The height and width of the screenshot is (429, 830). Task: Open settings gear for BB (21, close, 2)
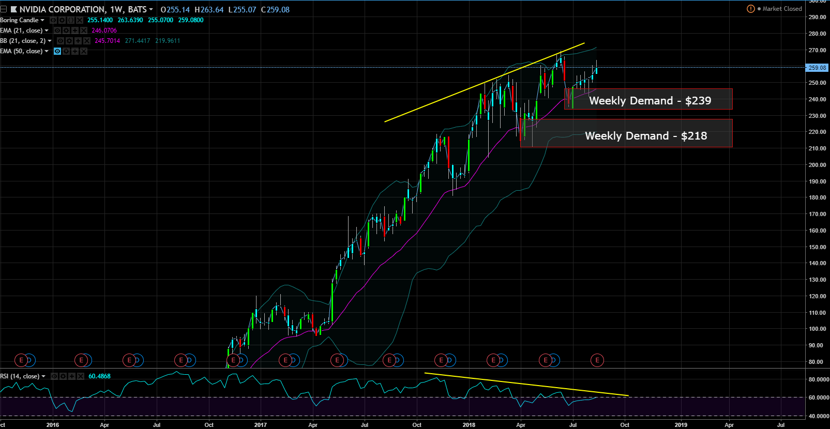coord(69,41)
